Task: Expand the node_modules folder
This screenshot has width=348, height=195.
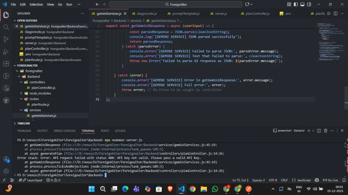Action: pyautogui.click(x=21, y=93)
